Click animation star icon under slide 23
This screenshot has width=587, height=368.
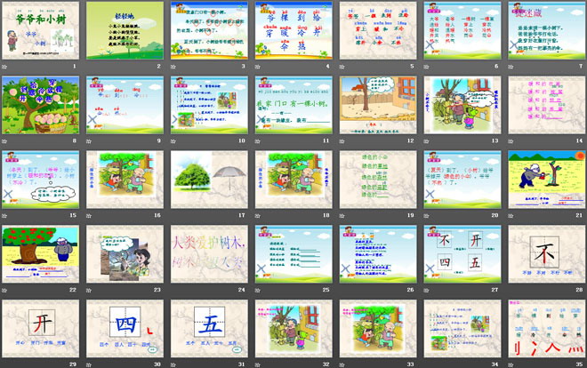click(89, 290)
